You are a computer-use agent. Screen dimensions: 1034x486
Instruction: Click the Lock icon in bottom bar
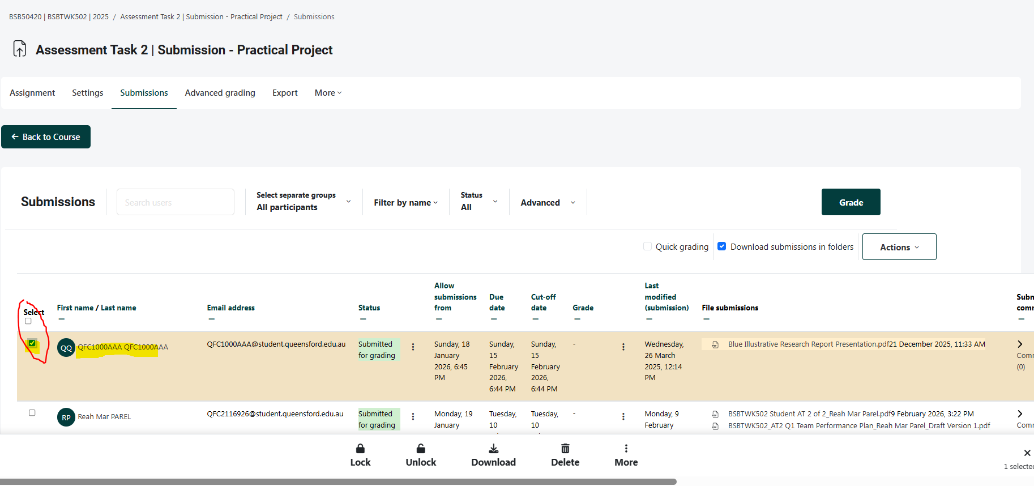360,449
